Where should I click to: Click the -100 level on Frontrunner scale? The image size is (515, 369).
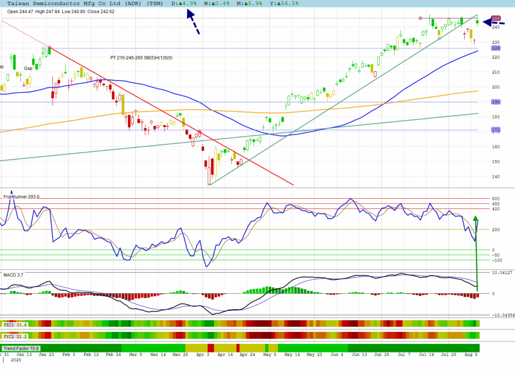pos(497,260)
